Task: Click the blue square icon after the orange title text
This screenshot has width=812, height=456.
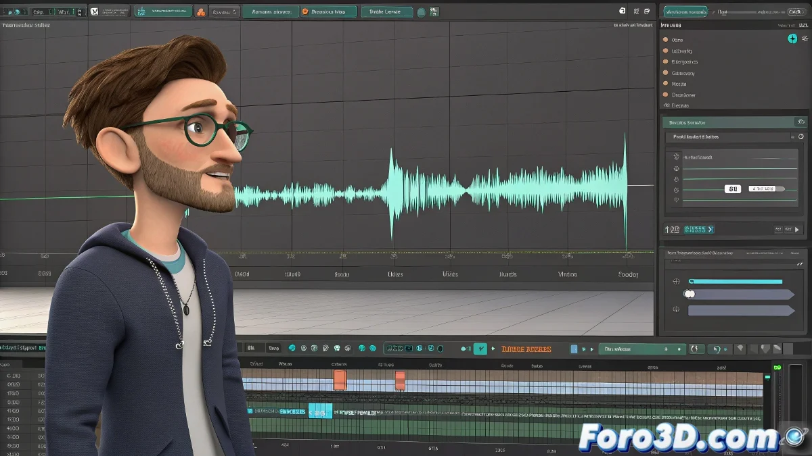Action: [x=574, y=349]
